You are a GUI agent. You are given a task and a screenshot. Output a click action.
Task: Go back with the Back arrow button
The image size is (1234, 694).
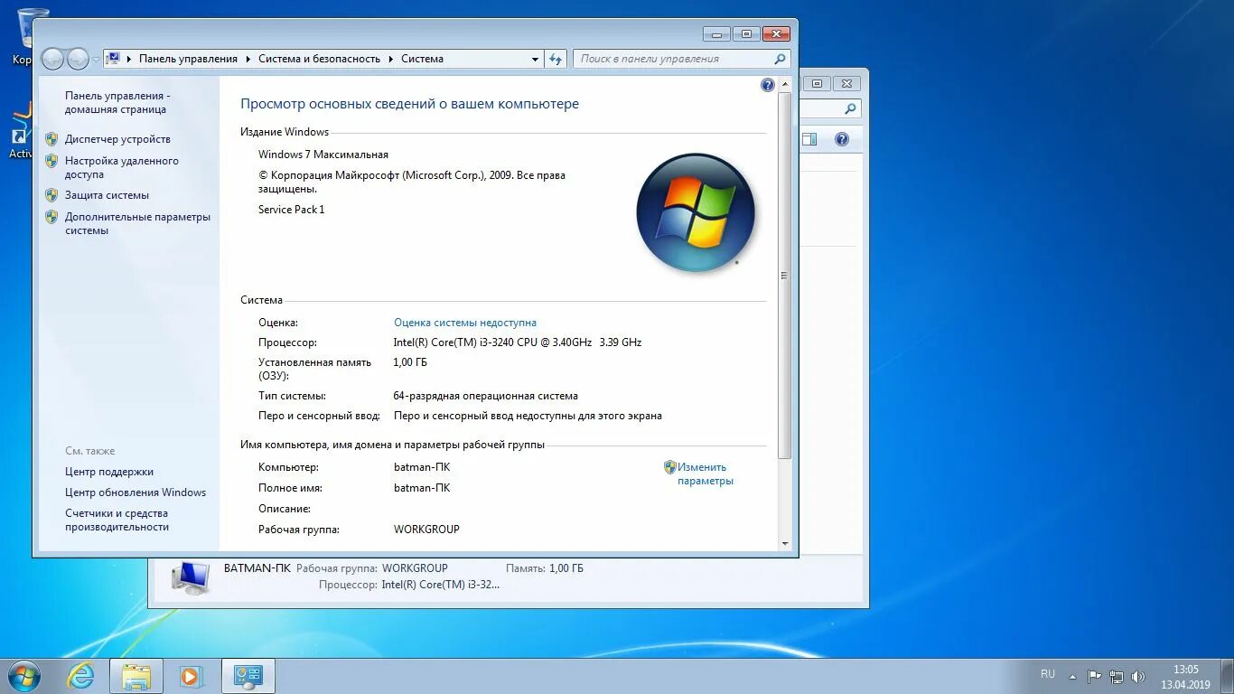point(52,59)
